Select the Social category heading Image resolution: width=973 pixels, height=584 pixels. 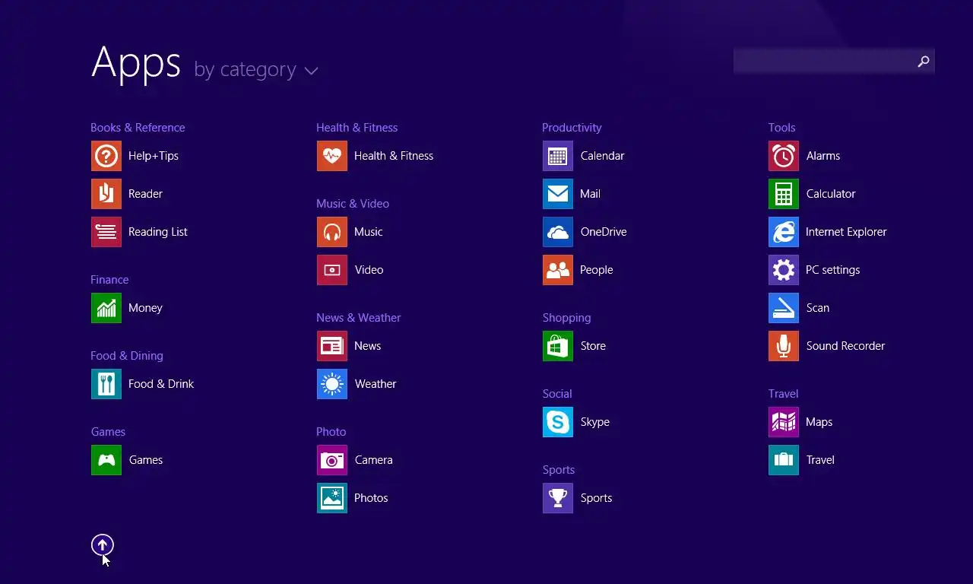tap(557, 394)
